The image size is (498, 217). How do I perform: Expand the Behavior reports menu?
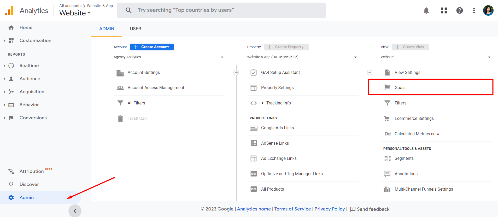(4, 105)
